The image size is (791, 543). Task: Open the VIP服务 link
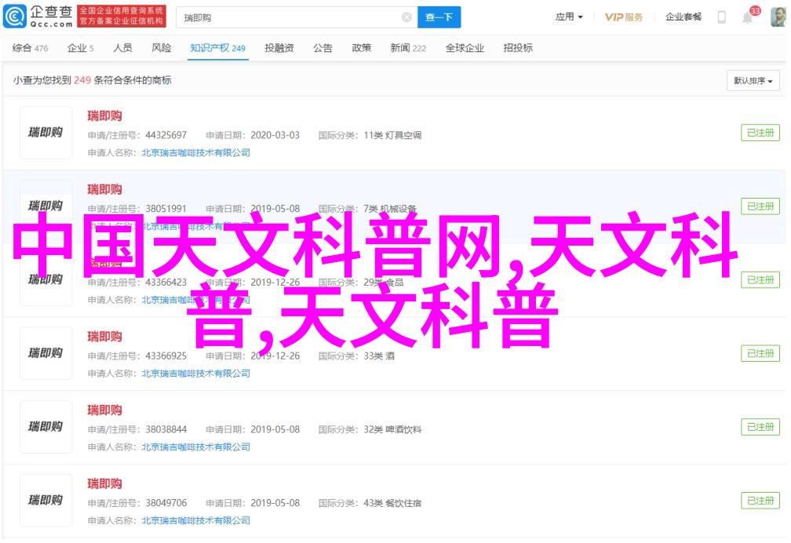624,17
